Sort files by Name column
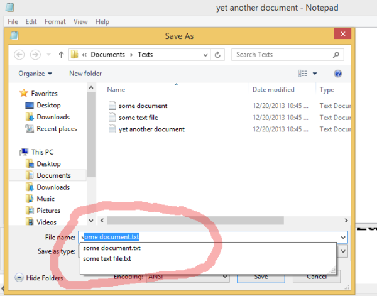The image size is (377, 296). click(116, 90)
